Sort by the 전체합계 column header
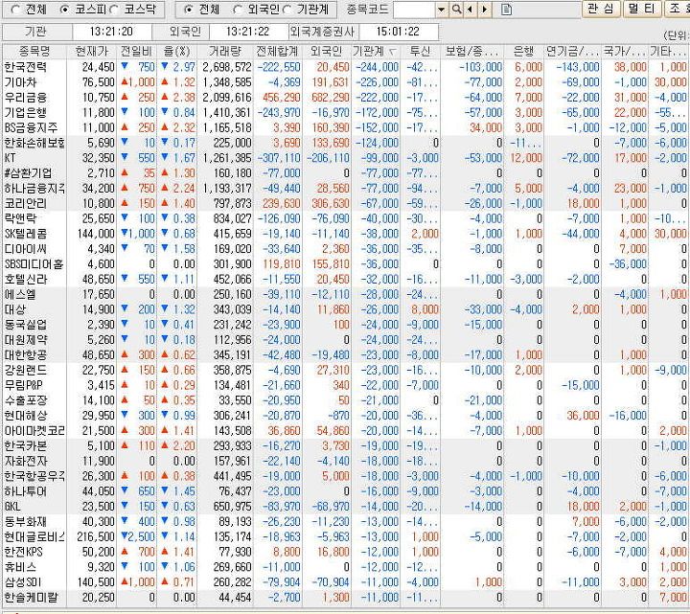This screenshot has height=614, width=690. [x=278, y=51]
